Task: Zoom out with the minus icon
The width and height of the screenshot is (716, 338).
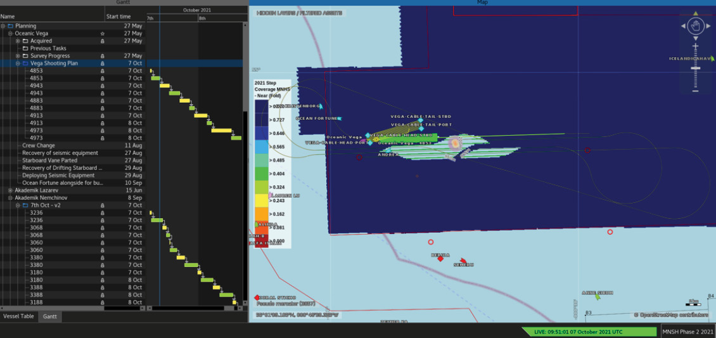Action: pos(696,91)
